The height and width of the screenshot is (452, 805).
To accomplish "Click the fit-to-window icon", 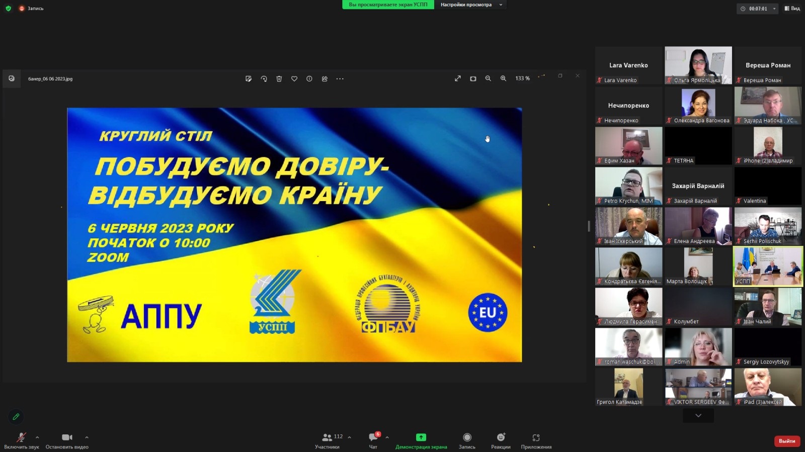I will [473, 78].
